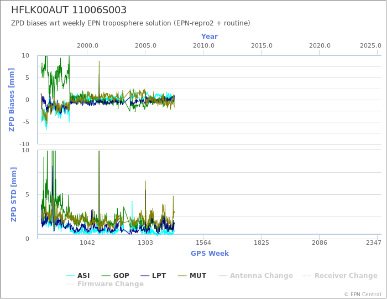Click the LPT navy legend line marker
Viewport: 387px width, 299px height.
tap(145, 276)
